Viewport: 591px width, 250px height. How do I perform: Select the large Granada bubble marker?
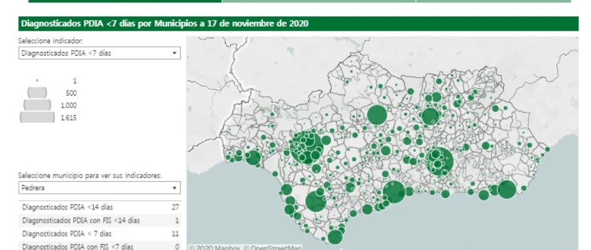[440, 161]
